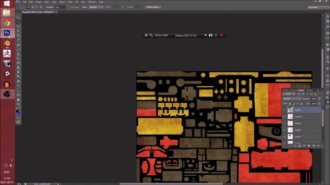
Task: Select the Hand tool
Action: 19,100
